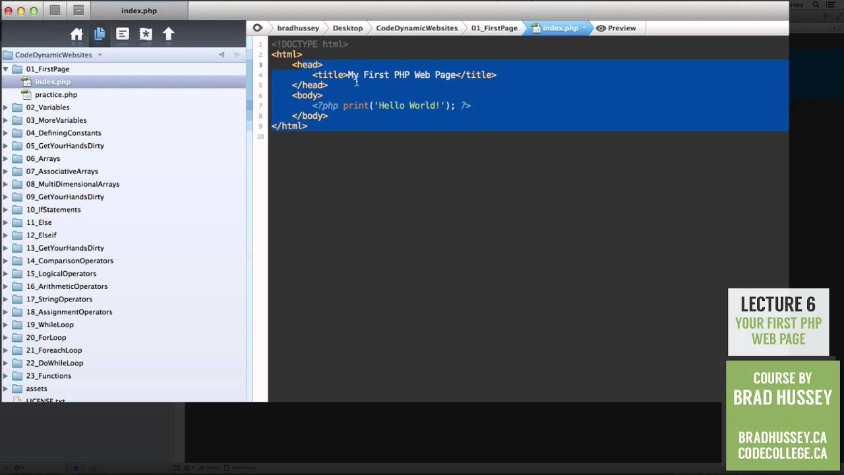The height and width of the screenshot is (475, 844).
Task: Click line number 1 in the gutter
Action: tap(260, 45)
